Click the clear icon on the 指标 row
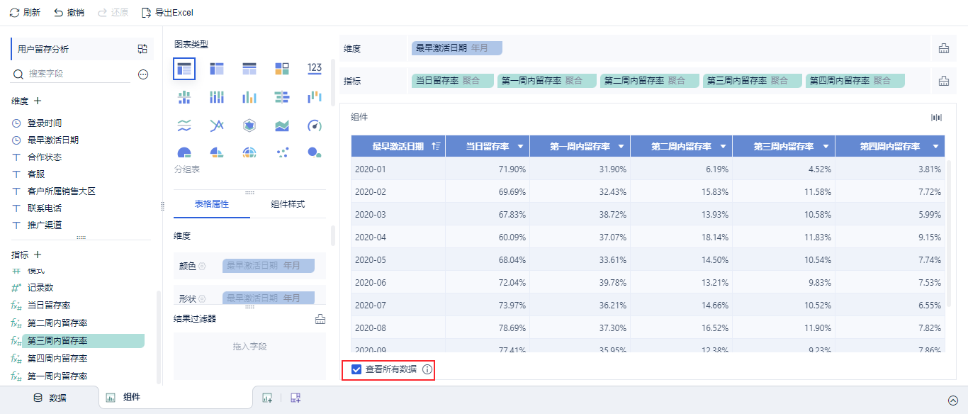 point(943,82)
